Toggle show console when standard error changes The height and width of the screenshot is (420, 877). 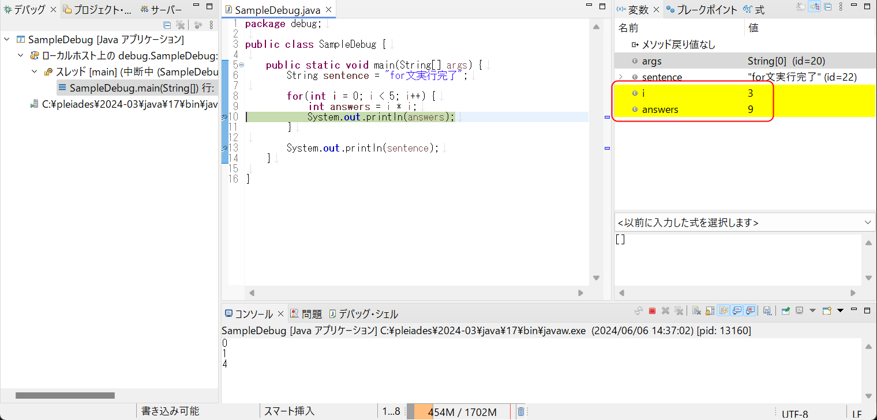click(x=750, y=311)
